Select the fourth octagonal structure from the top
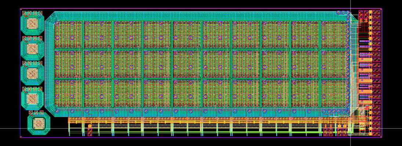The height and width of the screenshot is (146, 402). (32, 99)
